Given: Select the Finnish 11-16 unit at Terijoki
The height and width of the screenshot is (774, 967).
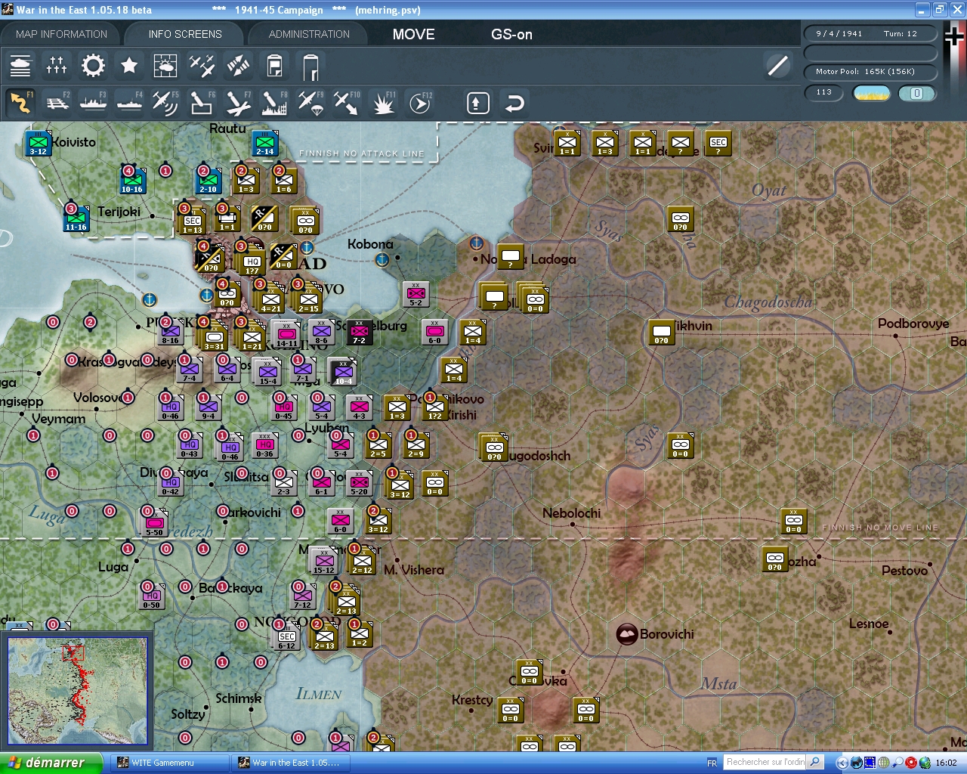Looking at the screenshot, I should tap(76, 219).
